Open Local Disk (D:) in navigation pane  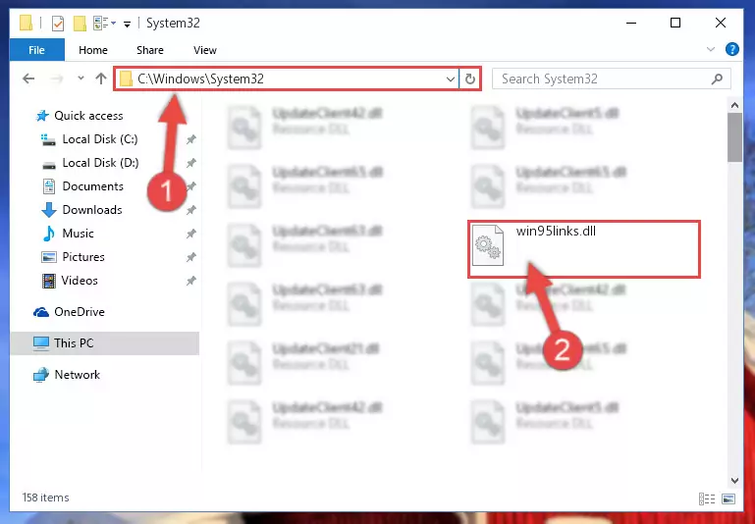(101, 163)
